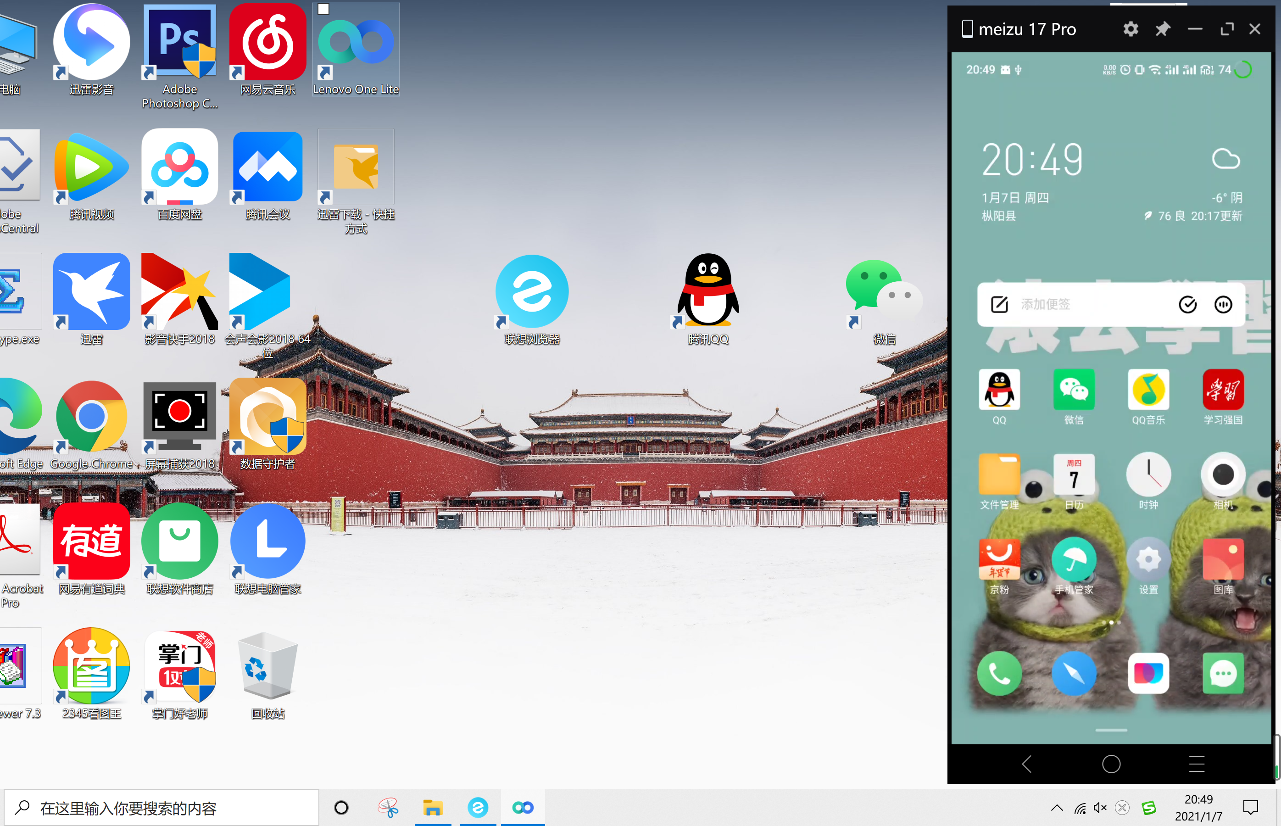Open 时钟 app on the phone
Screen dimensions: 1281x826
1148,482
